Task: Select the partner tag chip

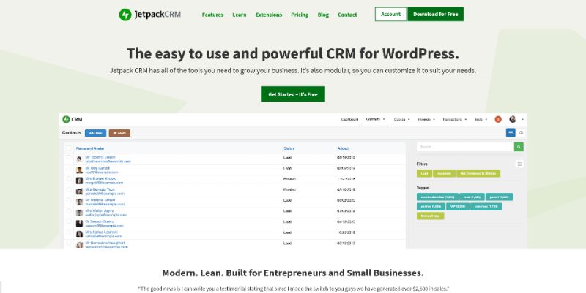Action: click(x=431, y=206)
